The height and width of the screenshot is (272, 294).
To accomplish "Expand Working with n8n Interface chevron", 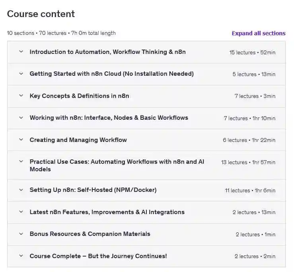I will (21, 117).
